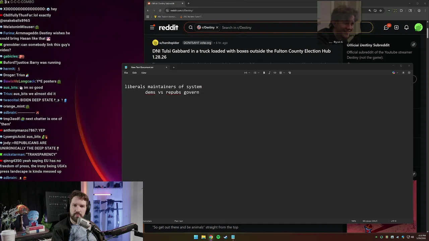The image size is (429, 241).
Task: Reload the Reddit page
Action: coord(160,10)
